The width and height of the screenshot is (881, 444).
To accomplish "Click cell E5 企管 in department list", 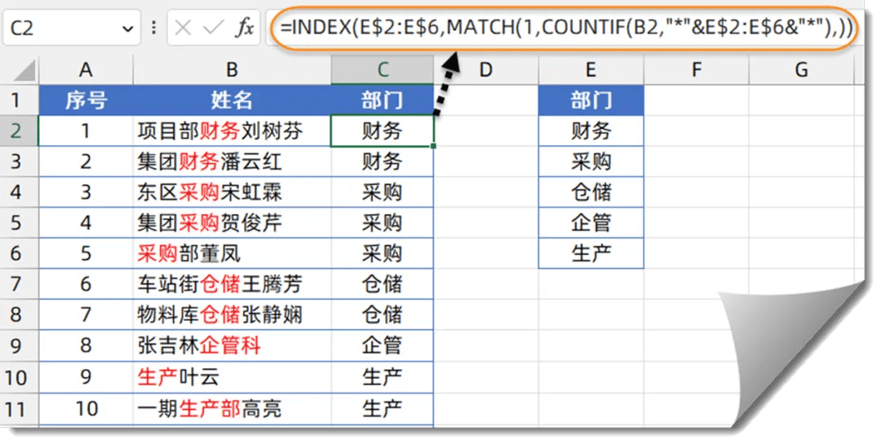I will pos(591,223).
